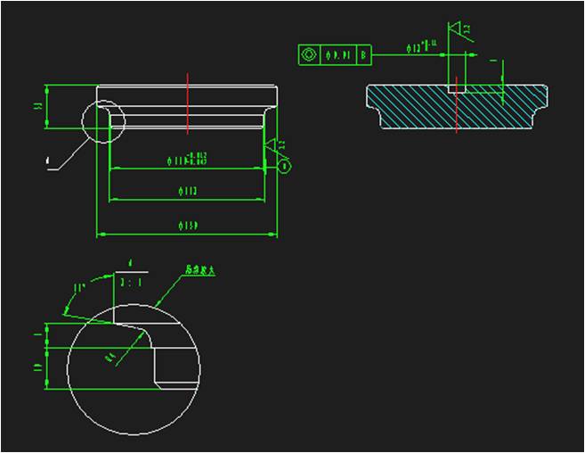Click the circled datum marker beside the front view
The width and height of the screenshot is (585, 453).
click(x=285, y=166)
